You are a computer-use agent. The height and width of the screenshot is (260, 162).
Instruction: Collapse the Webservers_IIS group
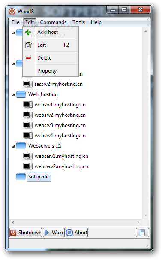(x=13, y=146)
